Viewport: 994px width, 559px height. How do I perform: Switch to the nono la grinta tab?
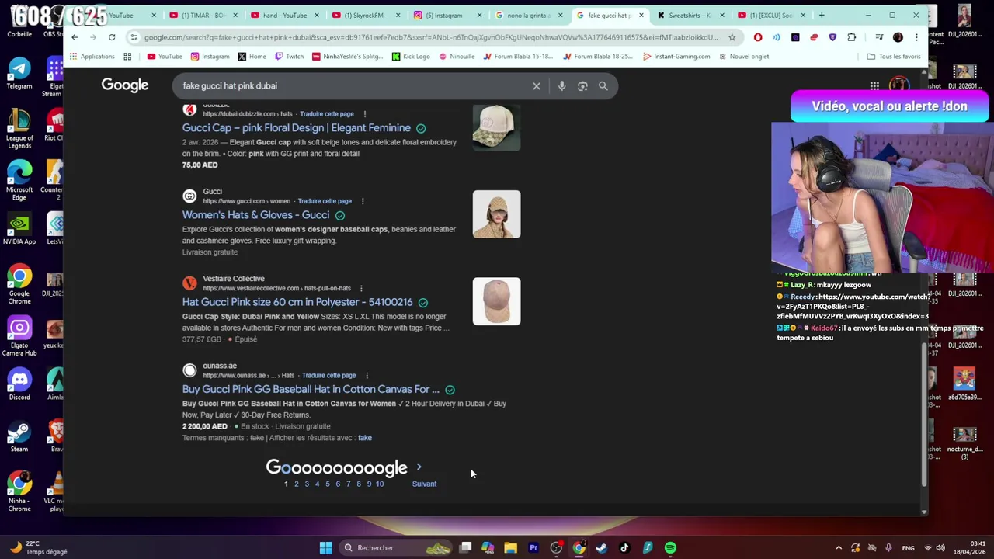(x=528, y=15)
